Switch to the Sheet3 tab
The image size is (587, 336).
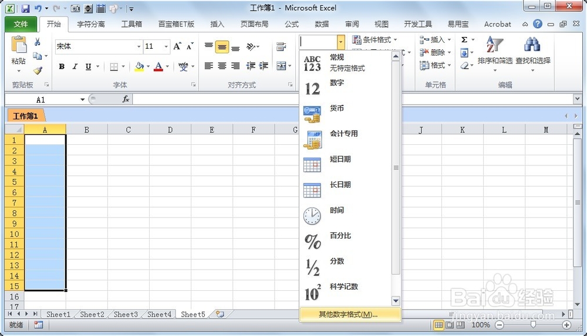tap(126, 314)
